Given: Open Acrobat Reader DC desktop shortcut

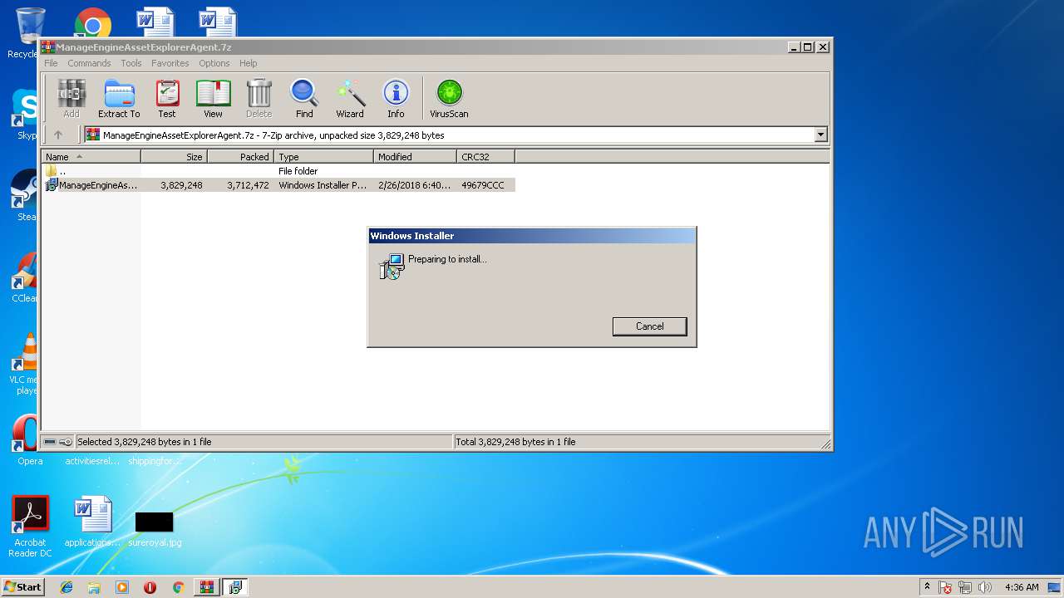Looking at the screenshot, I should coord(30,527).
